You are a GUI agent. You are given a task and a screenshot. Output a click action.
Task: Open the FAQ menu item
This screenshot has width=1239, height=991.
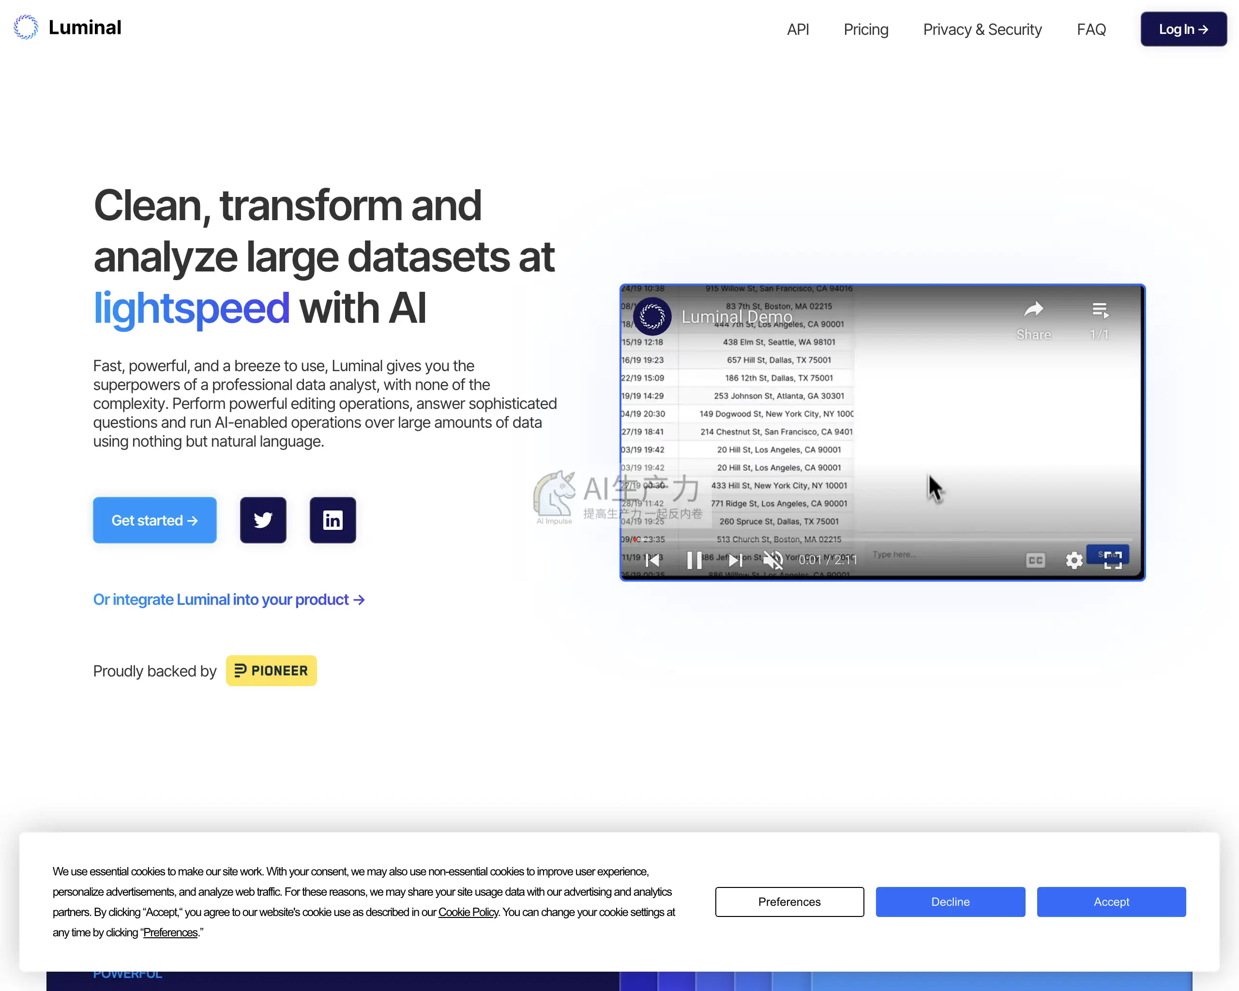click(1091, 30)
